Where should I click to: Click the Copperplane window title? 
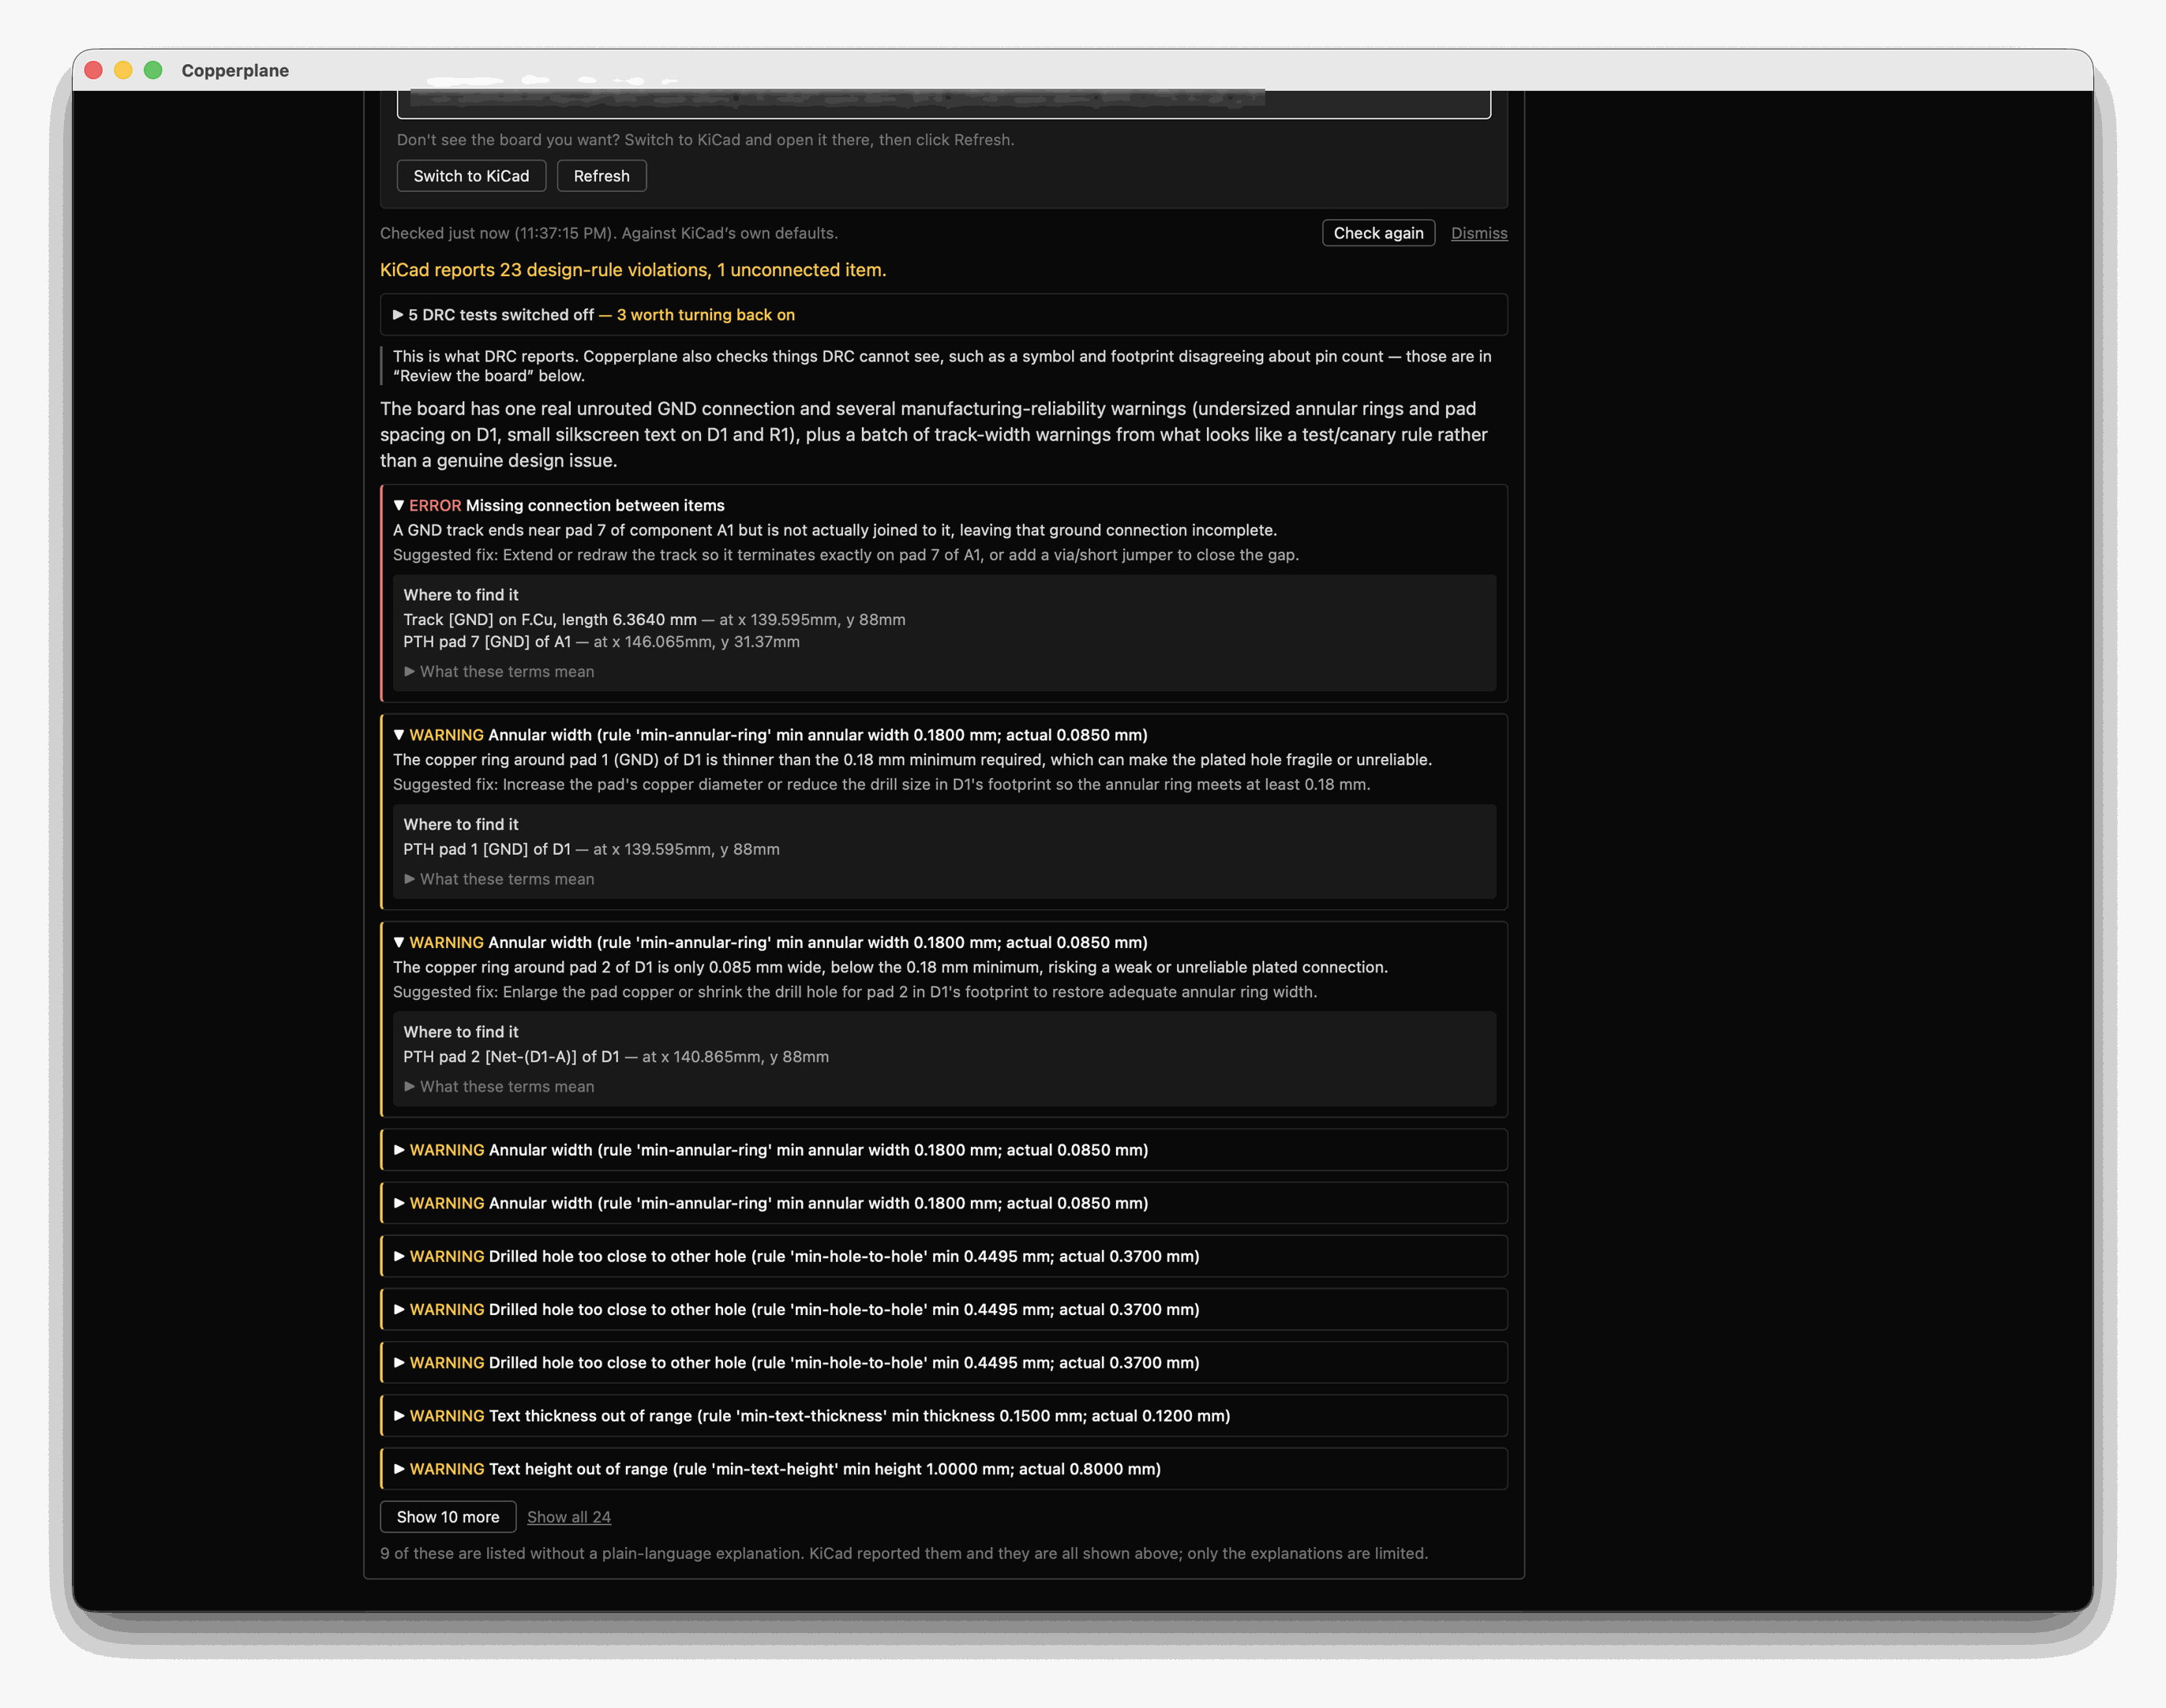click(x=235, y=70)
